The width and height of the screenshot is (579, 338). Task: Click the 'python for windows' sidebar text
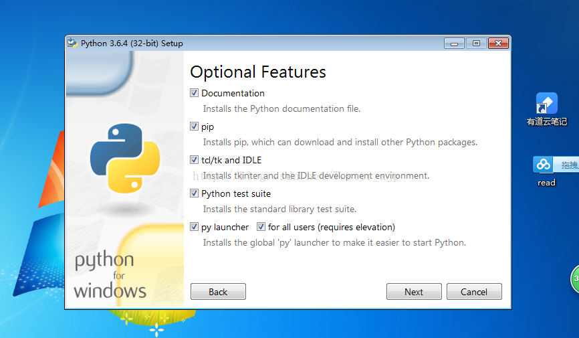110,275
